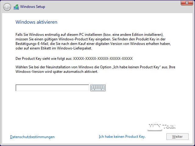Open the Datenschutzbestimmungen link

pos(32,137)
